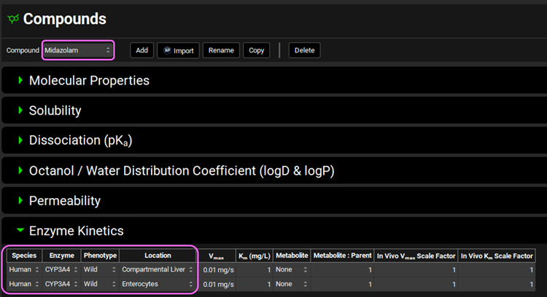Open Phenotype Wild dropdown in first row
The image size is (547, 297).
click(99, 270)
